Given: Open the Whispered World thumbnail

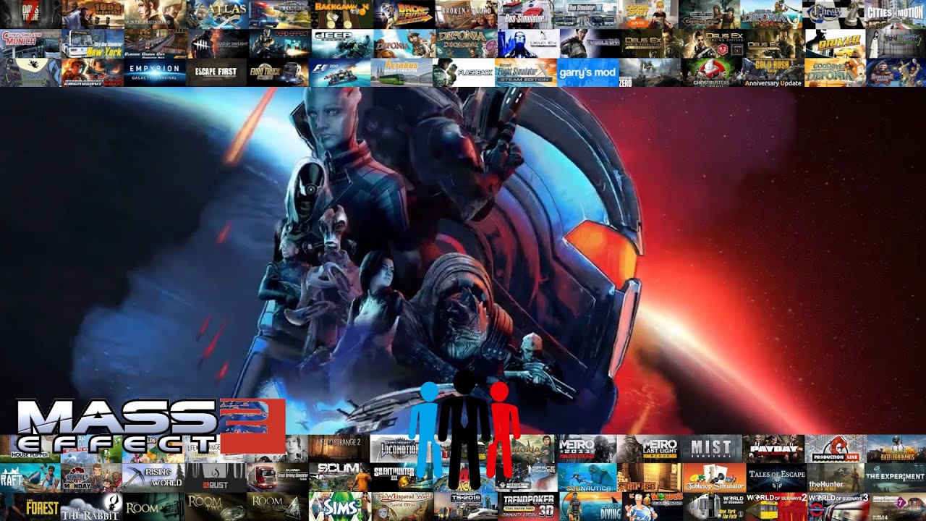Looking at the screenshot, I should coord(401,507).
